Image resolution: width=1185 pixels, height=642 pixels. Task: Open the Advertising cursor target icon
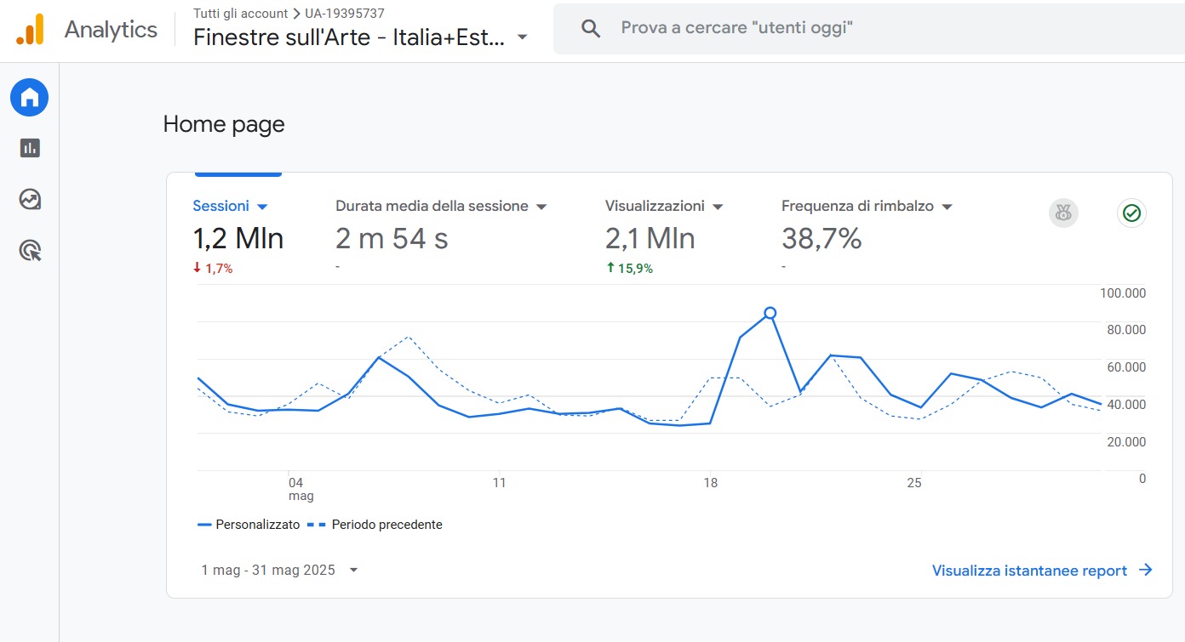click(x=30, y=251)
